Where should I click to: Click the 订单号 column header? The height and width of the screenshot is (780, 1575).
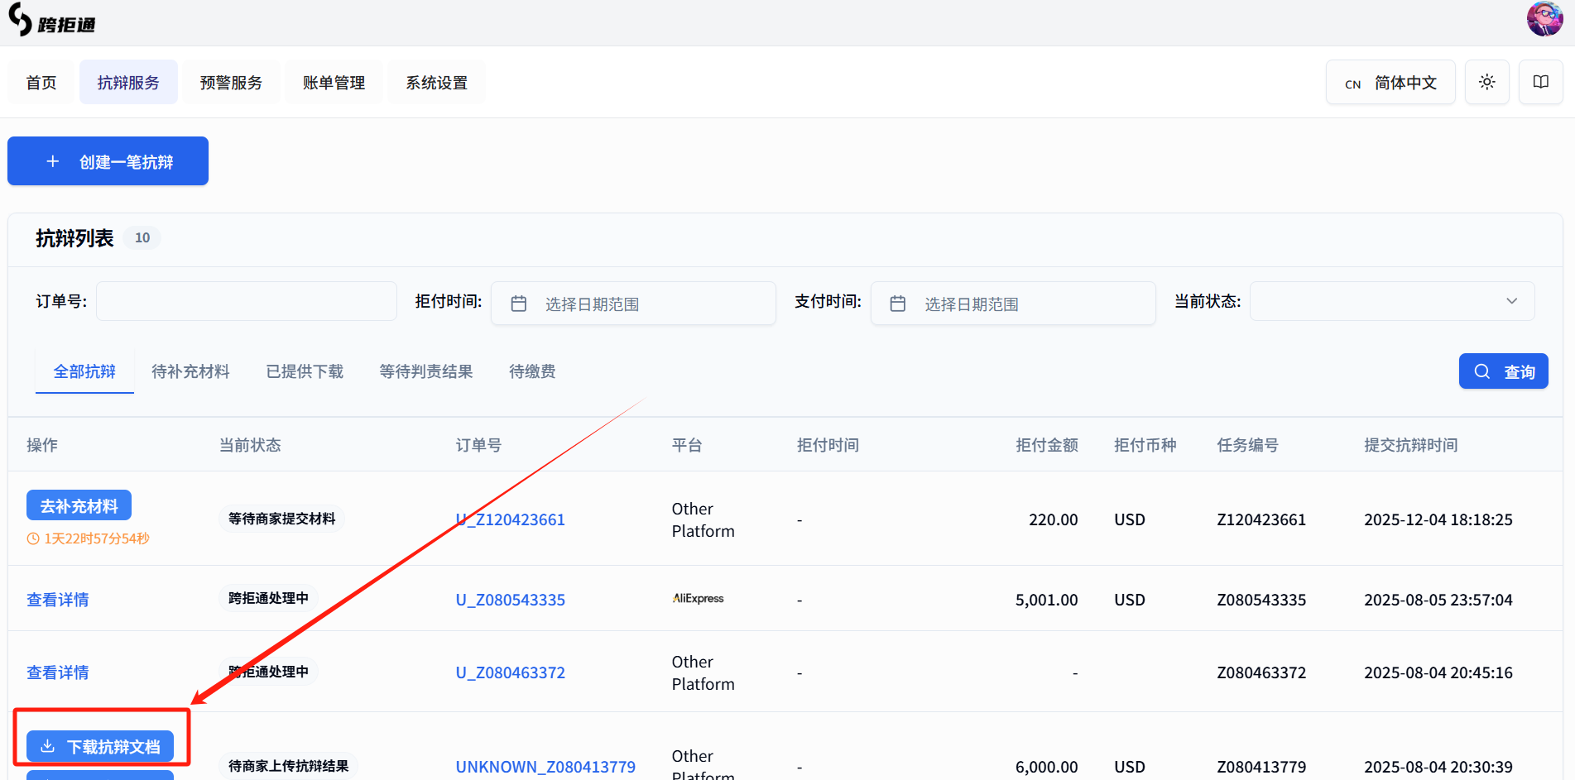pyautogui.click(x=478, y=445)
